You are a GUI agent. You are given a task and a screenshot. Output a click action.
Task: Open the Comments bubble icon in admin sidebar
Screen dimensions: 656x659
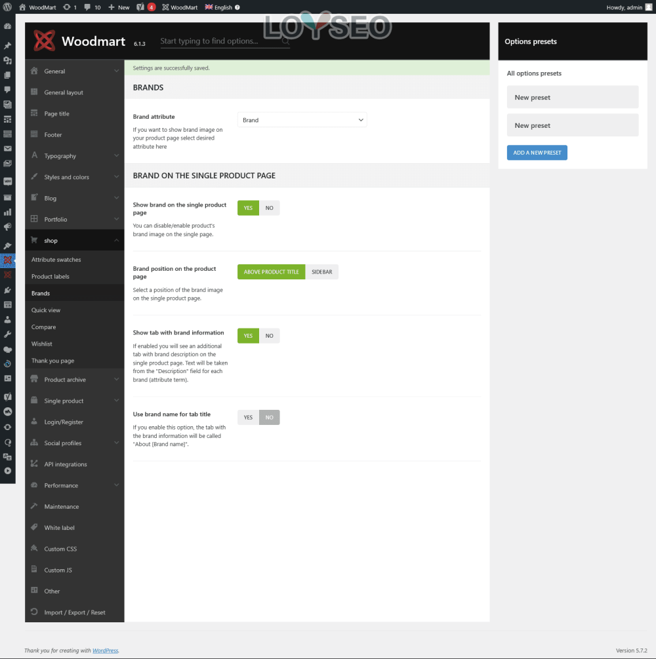(8, 90)
